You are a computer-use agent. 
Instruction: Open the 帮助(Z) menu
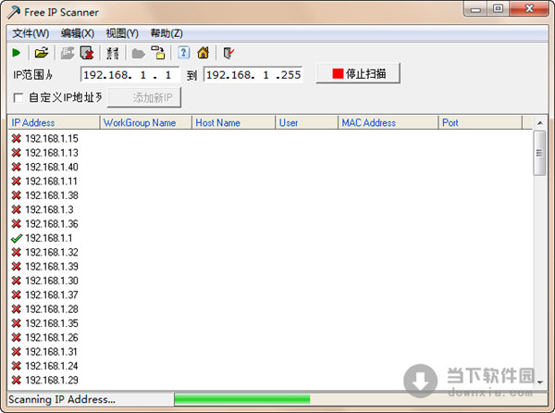166,33
